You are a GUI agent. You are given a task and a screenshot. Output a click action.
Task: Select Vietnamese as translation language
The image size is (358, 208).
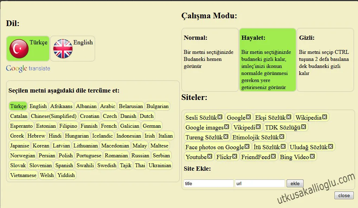[x=23, y=175]
